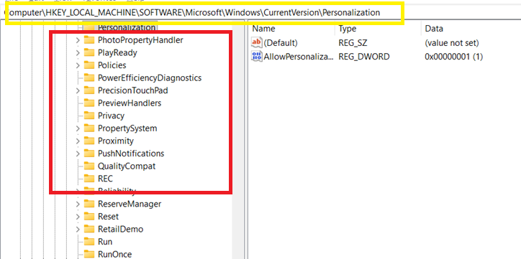Expand the Policies key
Viewport: 521px width, 259px height.
point(78,65)
